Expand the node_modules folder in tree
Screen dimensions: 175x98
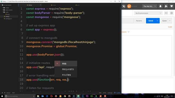pyautogui.click(x=8, y=10)
